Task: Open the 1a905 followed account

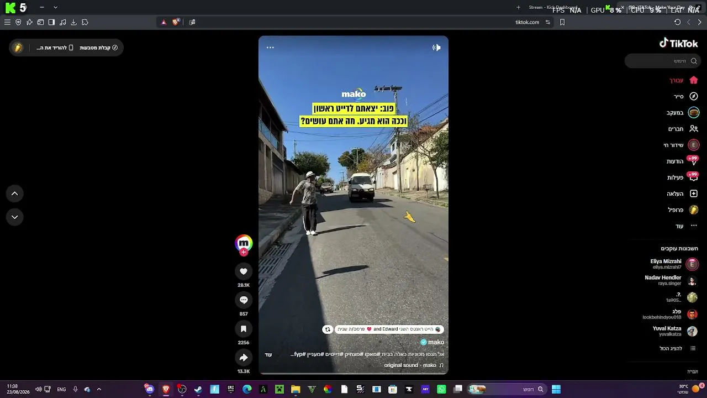Action: [x=682, y=297]
